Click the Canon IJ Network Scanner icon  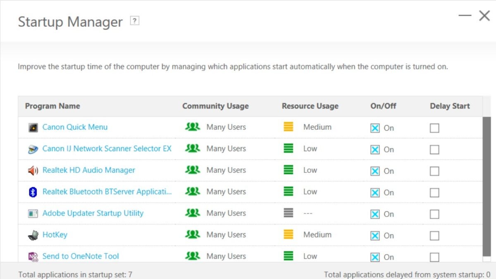[33, 149]
